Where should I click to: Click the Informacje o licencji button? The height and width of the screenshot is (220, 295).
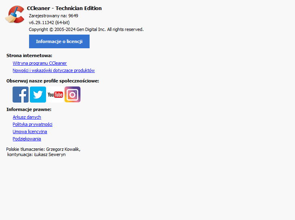click(59, 41)
